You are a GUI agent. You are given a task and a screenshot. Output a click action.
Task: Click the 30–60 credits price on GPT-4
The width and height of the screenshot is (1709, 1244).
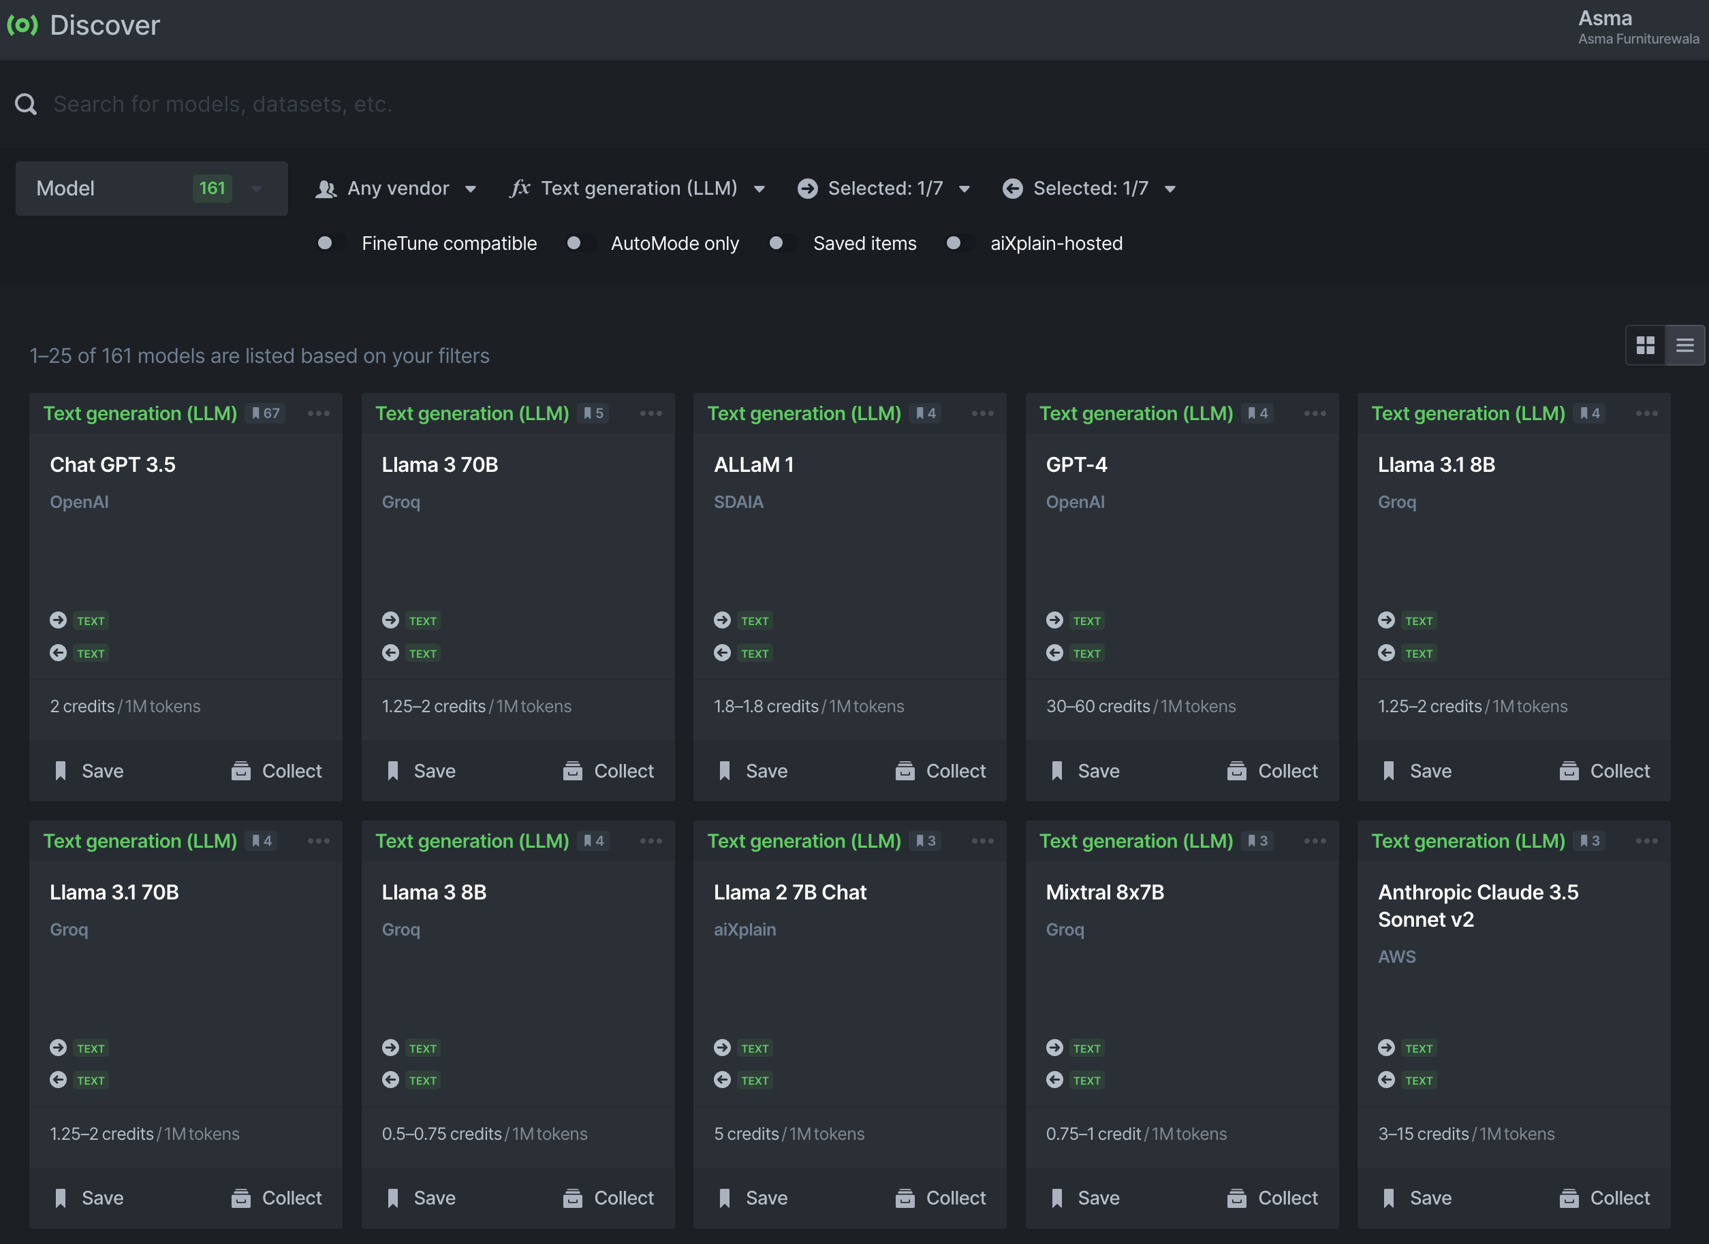(1141, 706)
